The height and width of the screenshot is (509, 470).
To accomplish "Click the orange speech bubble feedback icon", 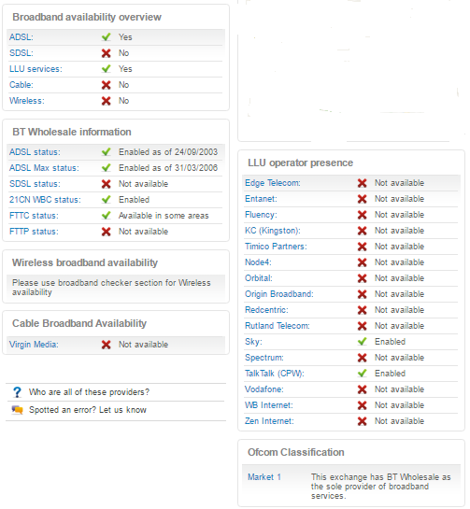I will pyautogui.click(x=17, y=410).
